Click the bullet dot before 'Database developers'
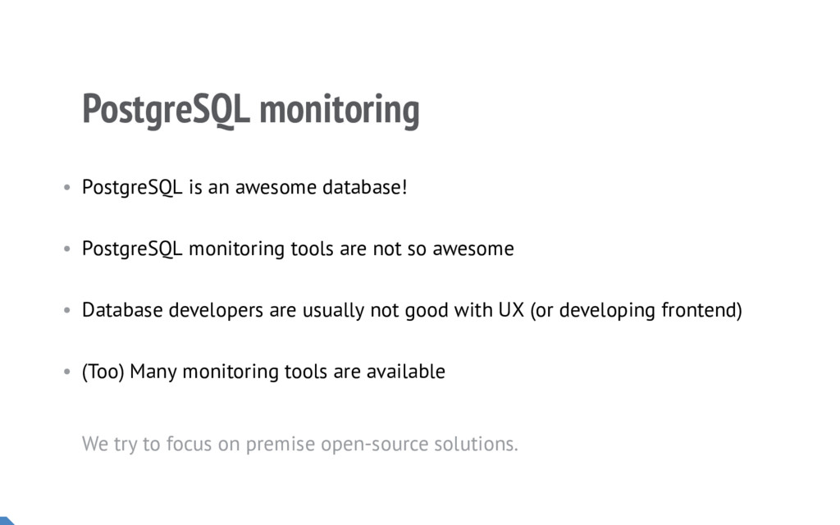 point(66,311)
